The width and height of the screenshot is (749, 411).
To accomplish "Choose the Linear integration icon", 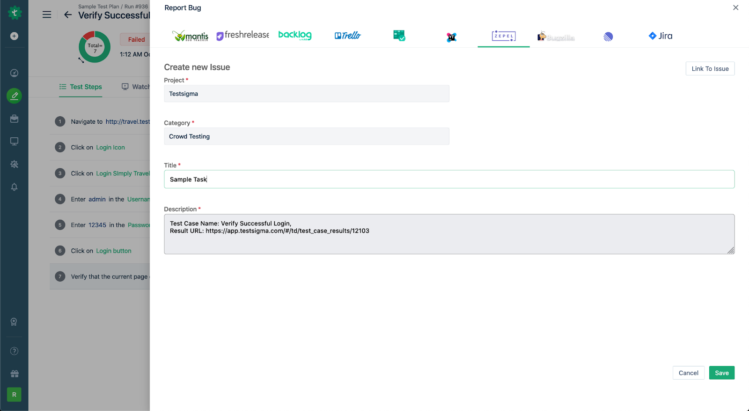I will click(608, 37).
